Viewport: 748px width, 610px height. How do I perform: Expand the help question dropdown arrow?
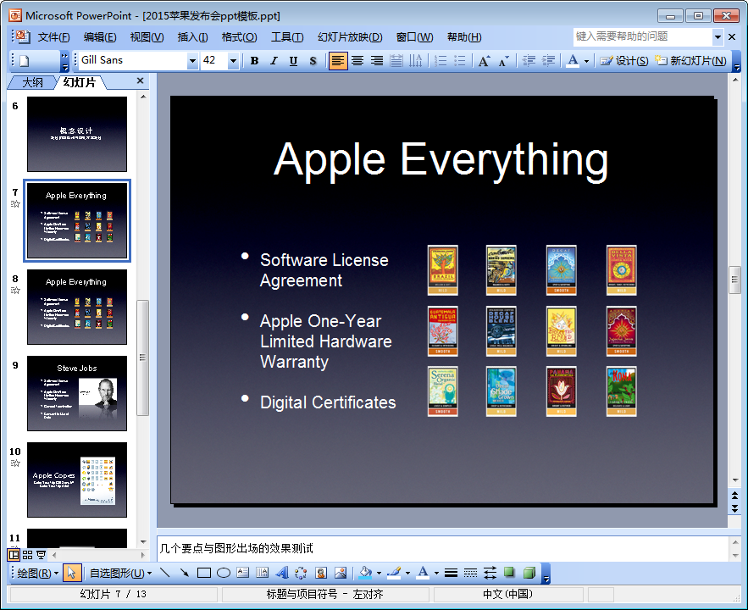718,36
